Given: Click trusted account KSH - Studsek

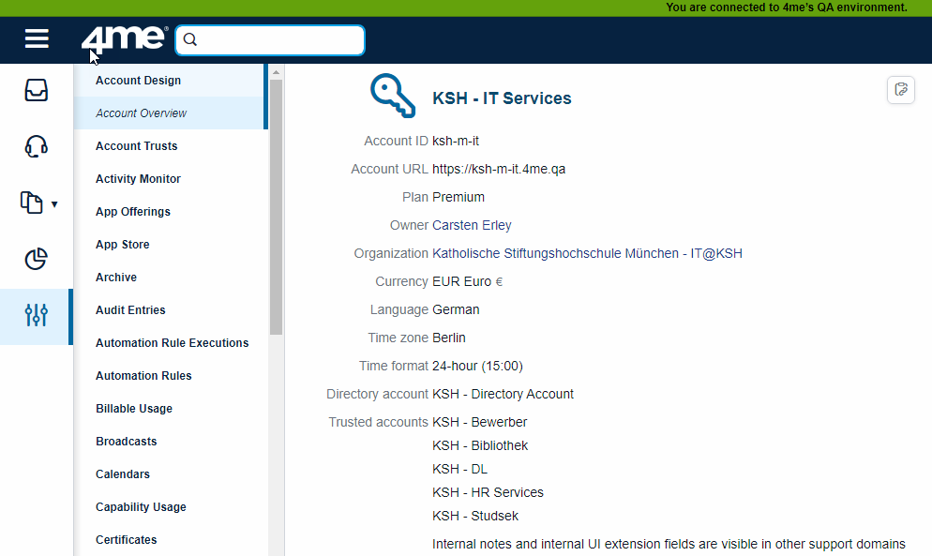Looking at the screenshot, I should point(475,516).
